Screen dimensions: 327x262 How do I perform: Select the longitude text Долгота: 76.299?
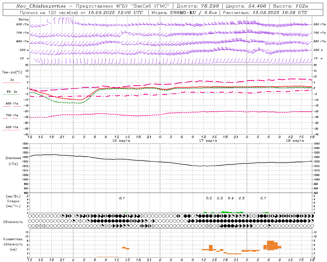point(198,6)
